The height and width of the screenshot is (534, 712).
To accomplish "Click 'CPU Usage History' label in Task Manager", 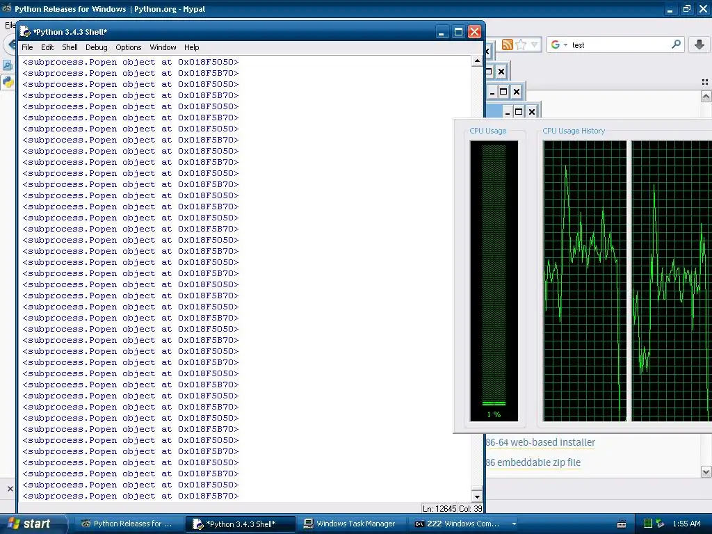I will click(574, 131).
